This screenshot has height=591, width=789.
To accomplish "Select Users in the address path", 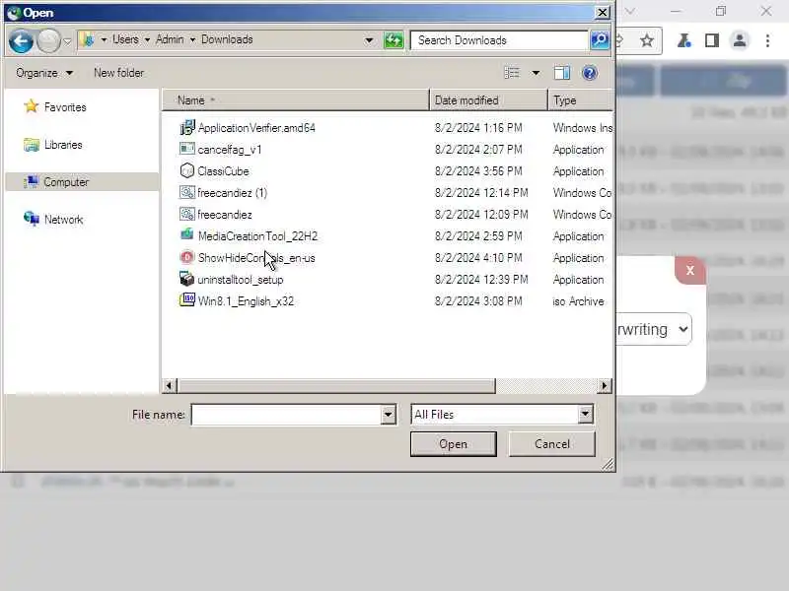I will tap(125, 39).
